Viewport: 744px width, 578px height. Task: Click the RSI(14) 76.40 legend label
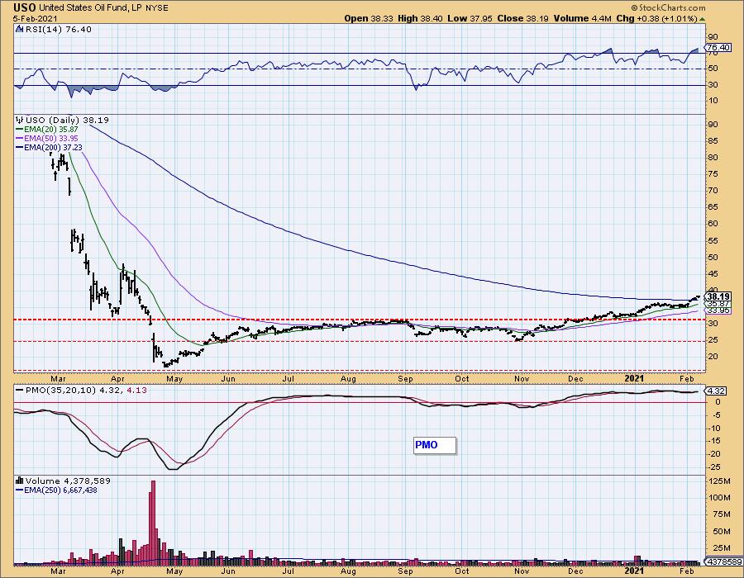(x=58, y=30)
